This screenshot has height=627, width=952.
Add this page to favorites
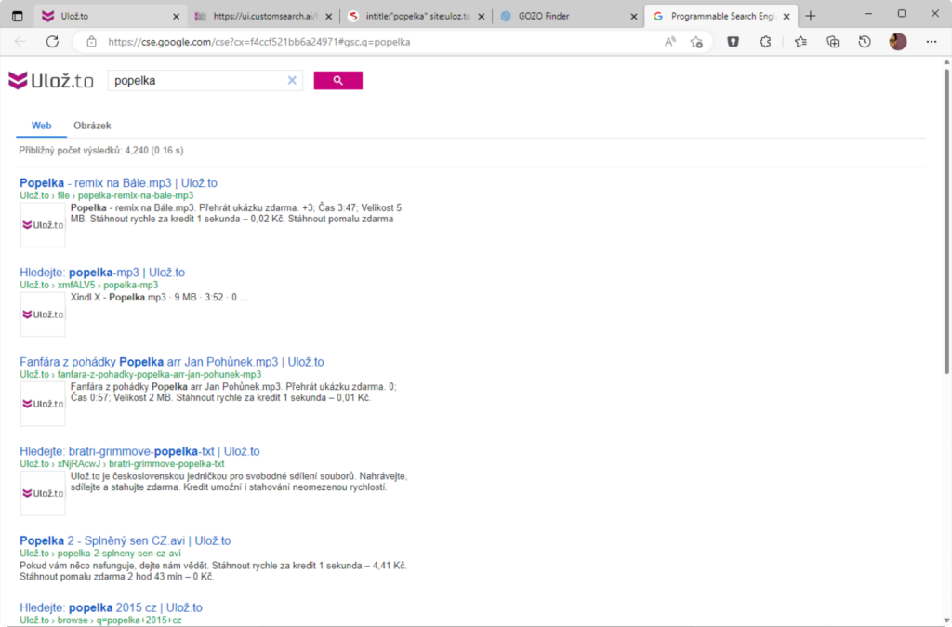pos(696,41)
